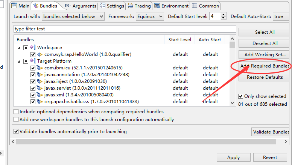Click the Default Start level number field
The width and height of the screenshot is (292, 165).
point(215,16)
